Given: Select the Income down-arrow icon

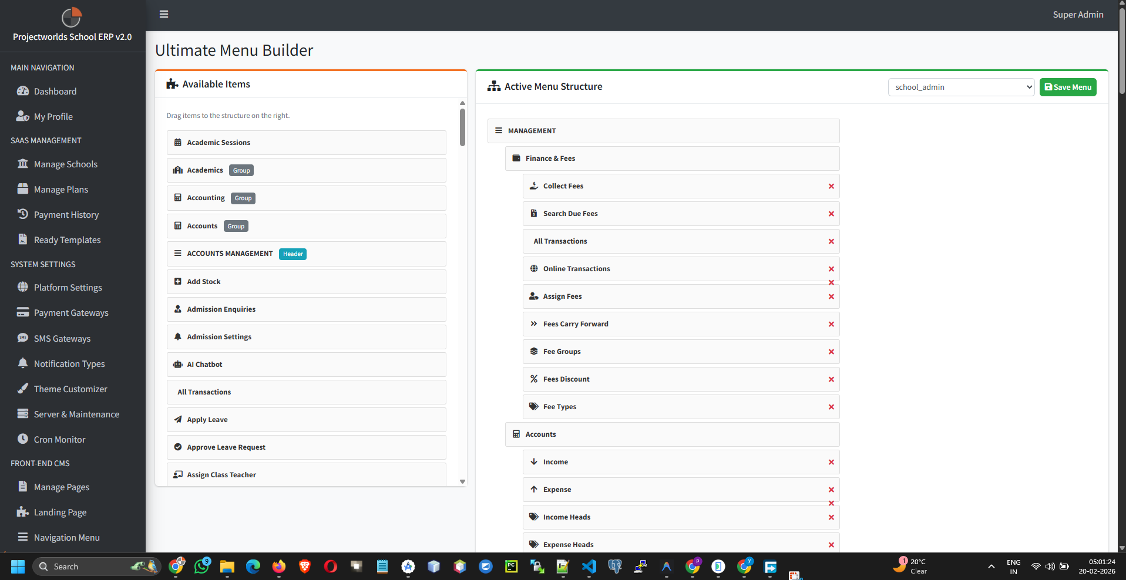Looking at the screenshot, I should (533, 462).
